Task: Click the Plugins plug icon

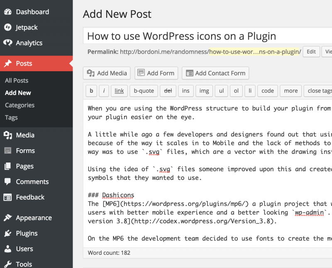Action: coord(8,233)
